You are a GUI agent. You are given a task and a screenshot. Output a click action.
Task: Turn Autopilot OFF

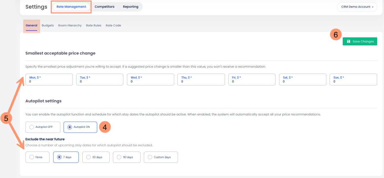click(43, 127)
